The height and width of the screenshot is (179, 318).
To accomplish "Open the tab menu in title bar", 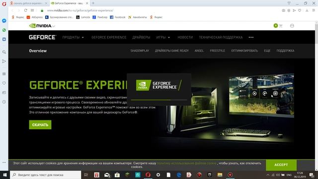I will (x=289, y=3).
